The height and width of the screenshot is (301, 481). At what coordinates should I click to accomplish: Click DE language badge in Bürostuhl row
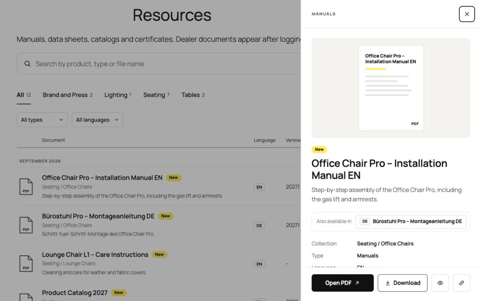point(259,225)
